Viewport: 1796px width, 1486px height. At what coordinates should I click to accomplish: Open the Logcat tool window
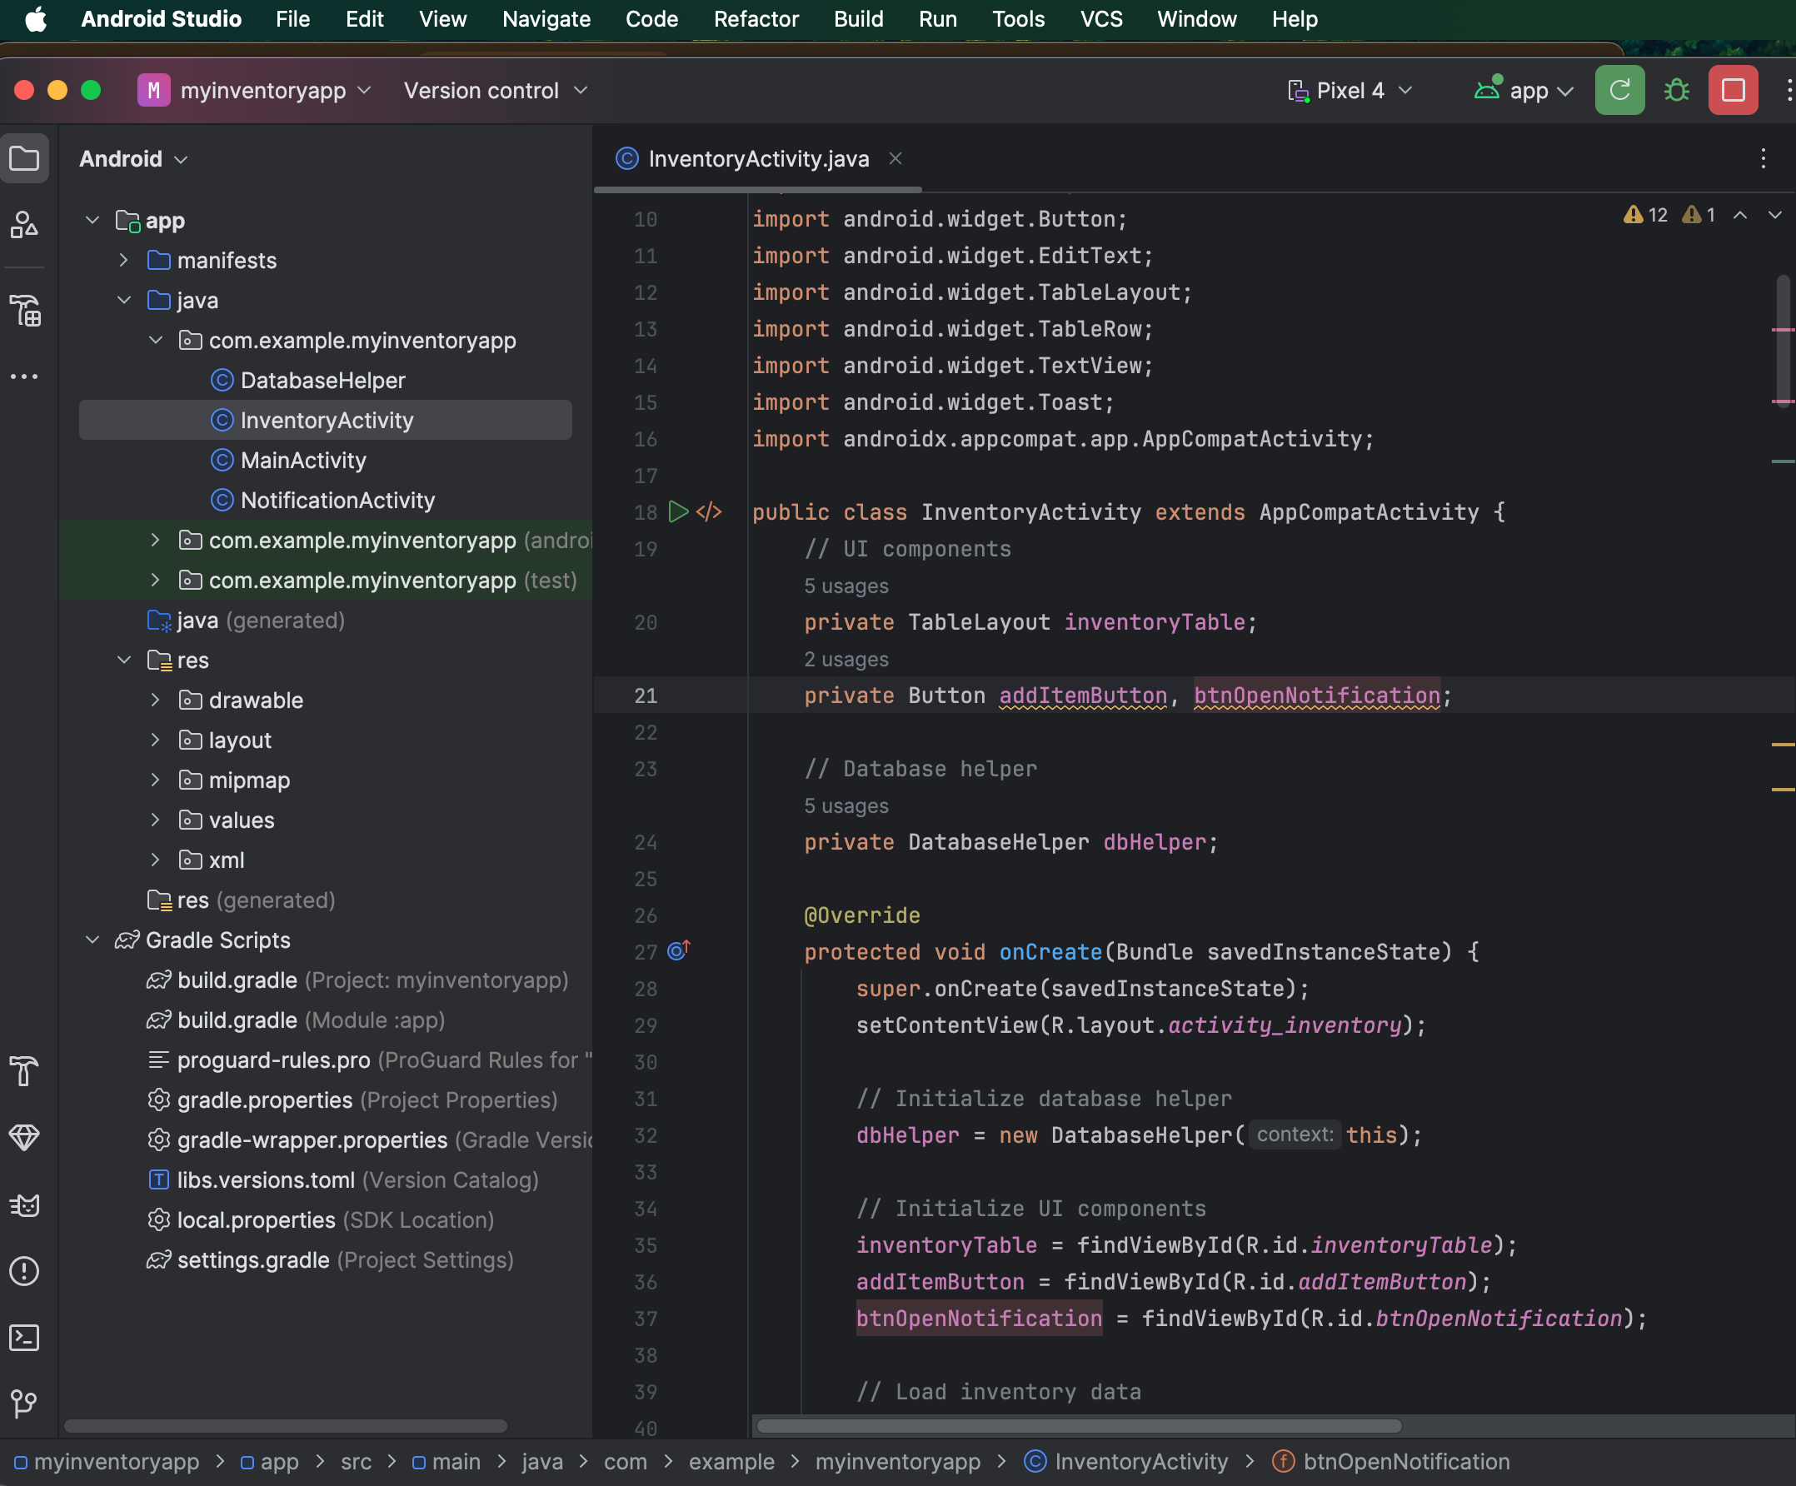[24, 1204]
